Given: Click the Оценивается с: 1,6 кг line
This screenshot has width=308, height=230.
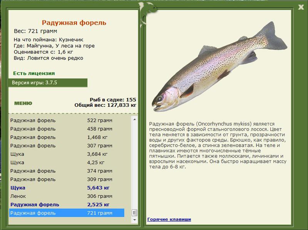Looking at the screenshot, I should pyautogui.click(x=44, y=52).
